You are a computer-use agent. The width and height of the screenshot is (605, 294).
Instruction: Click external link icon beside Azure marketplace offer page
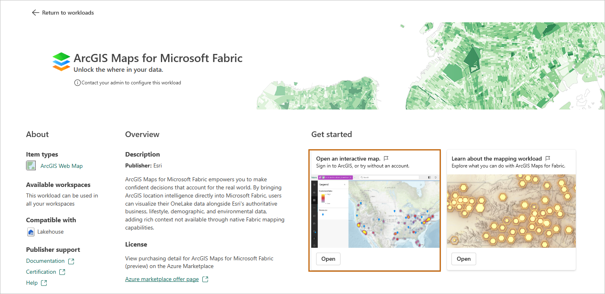click(205, 279)
